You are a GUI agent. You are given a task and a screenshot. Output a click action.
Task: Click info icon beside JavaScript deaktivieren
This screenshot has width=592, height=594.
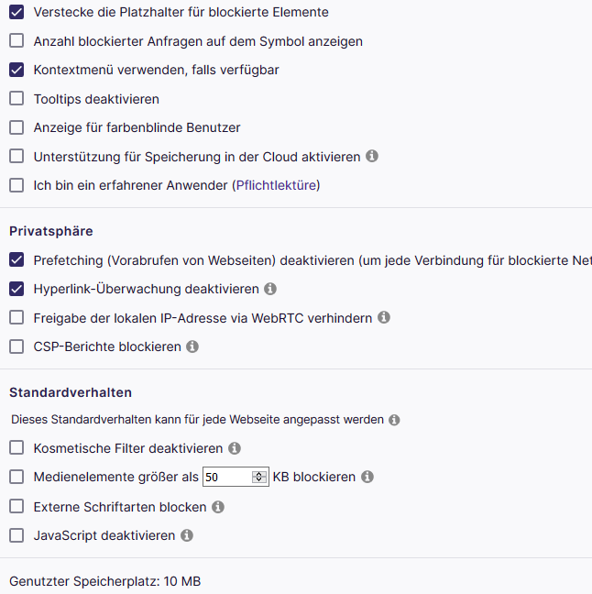click(187, 535)
